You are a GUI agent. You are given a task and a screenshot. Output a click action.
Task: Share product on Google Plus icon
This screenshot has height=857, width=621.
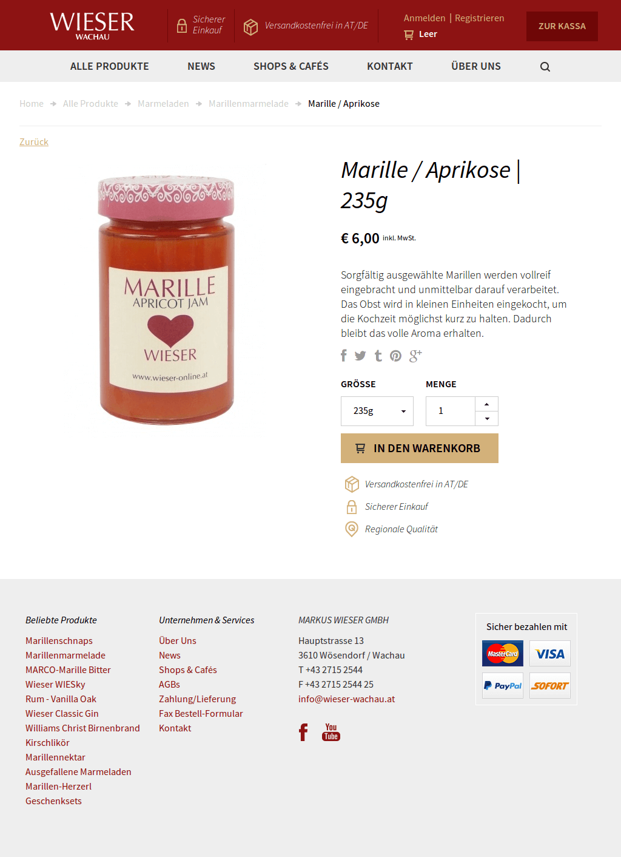(x=415, y=356)
